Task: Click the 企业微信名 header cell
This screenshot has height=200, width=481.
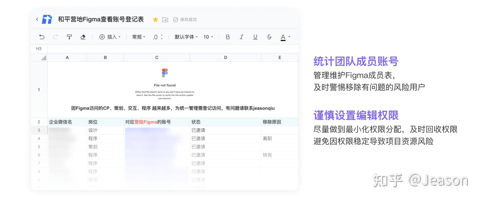Action: [x=67, y=122]
